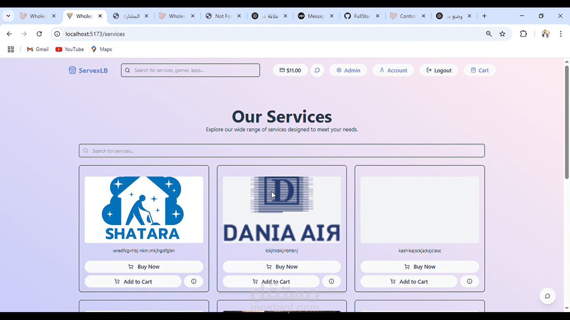Click the chat bubble icon beside $11.00
The image size is (570, 320).
coord(317,70)
